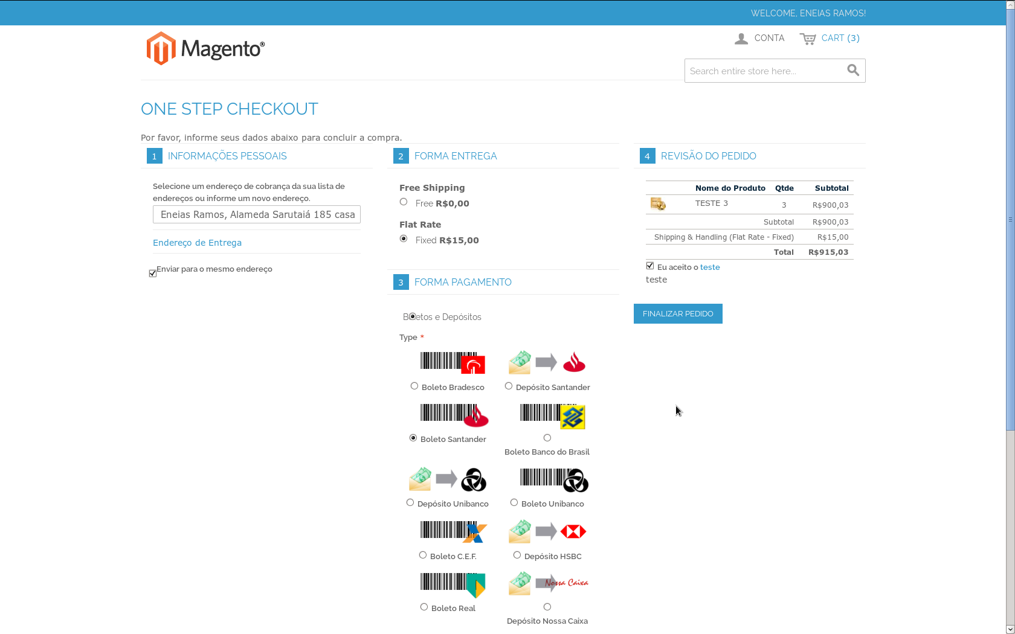The height and width of the screenshot is (634, 1015).
Task: Open the 'teste' terms link
Action: click(x=710, y=267)
